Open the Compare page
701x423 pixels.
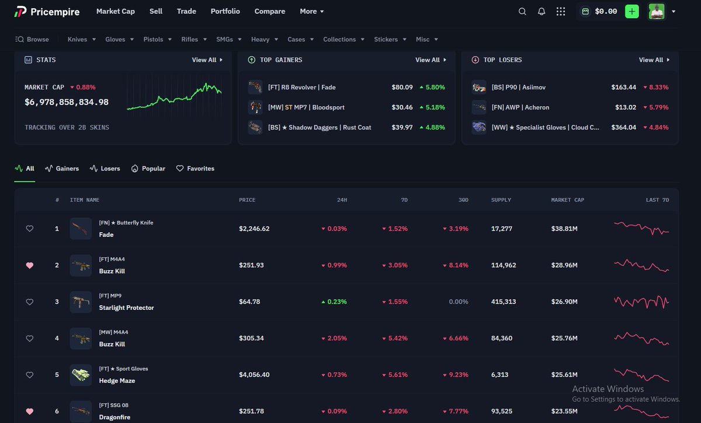tap(270, 11)
